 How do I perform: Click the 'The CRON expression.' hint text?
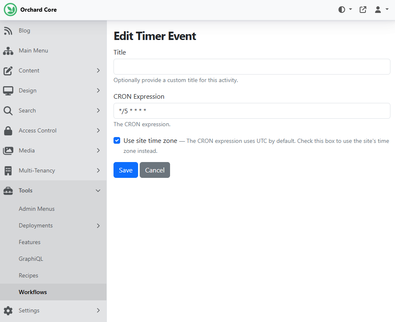coord(142,124)
